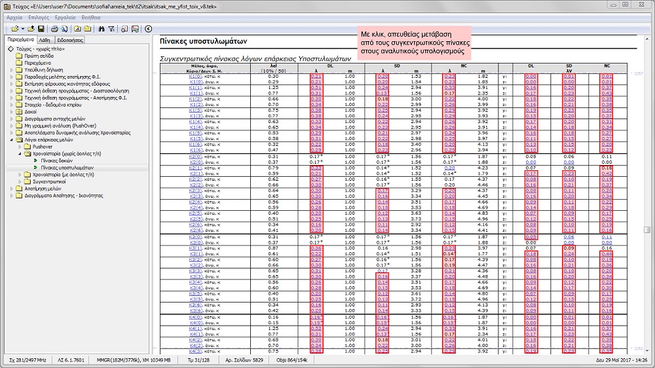Click the folder icon beside Στοιχεία - δεδομένα κτιρίου
Image resolution: width=655 pixels, height=368 pixels.
tap(19, 105)
